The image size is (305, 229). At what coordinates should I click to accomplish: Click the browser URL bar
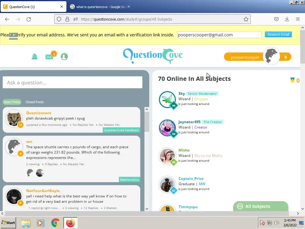point(152,19)
